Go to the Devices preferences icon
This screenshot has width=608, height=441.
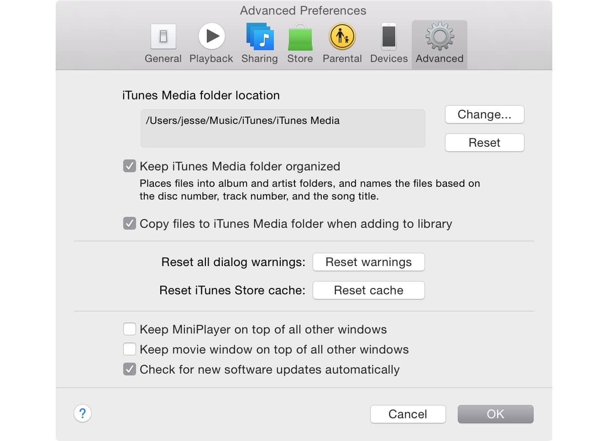point(389,37)
